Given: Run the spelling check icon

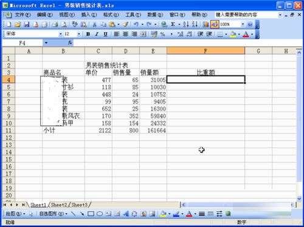Looking at the screenshot, I should point(75,24).
